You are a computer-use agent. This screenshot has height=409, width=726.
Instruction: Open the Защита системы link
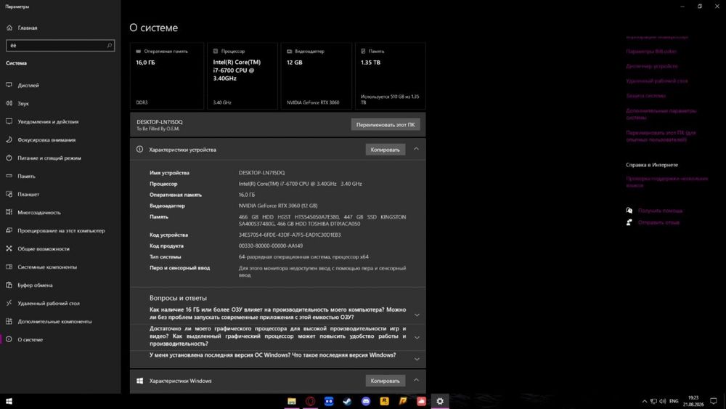[x=645, y=96]
